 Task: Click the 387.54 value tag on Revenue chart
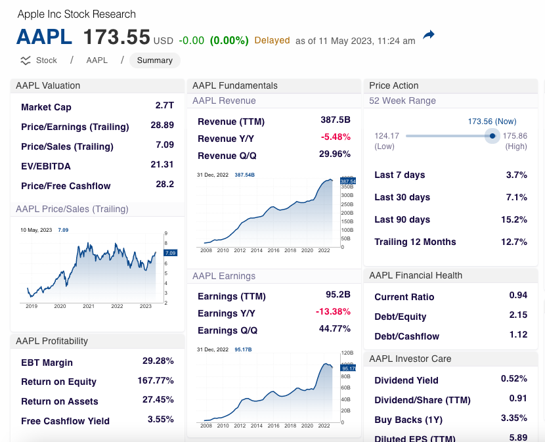[348, 181]
